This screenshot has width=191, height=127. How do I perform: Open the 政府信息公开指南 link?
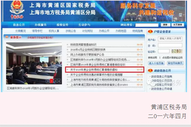[162, 77]
